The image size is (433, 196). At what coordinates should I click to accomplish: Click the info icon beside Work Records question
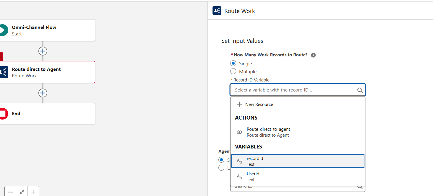[x=313, y=55]
